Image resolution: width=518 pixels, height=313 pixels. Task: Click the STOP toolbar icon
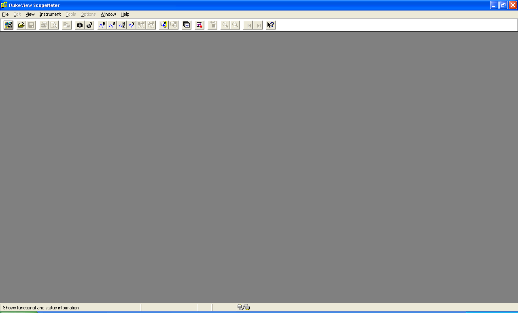(x=212, y=25)
